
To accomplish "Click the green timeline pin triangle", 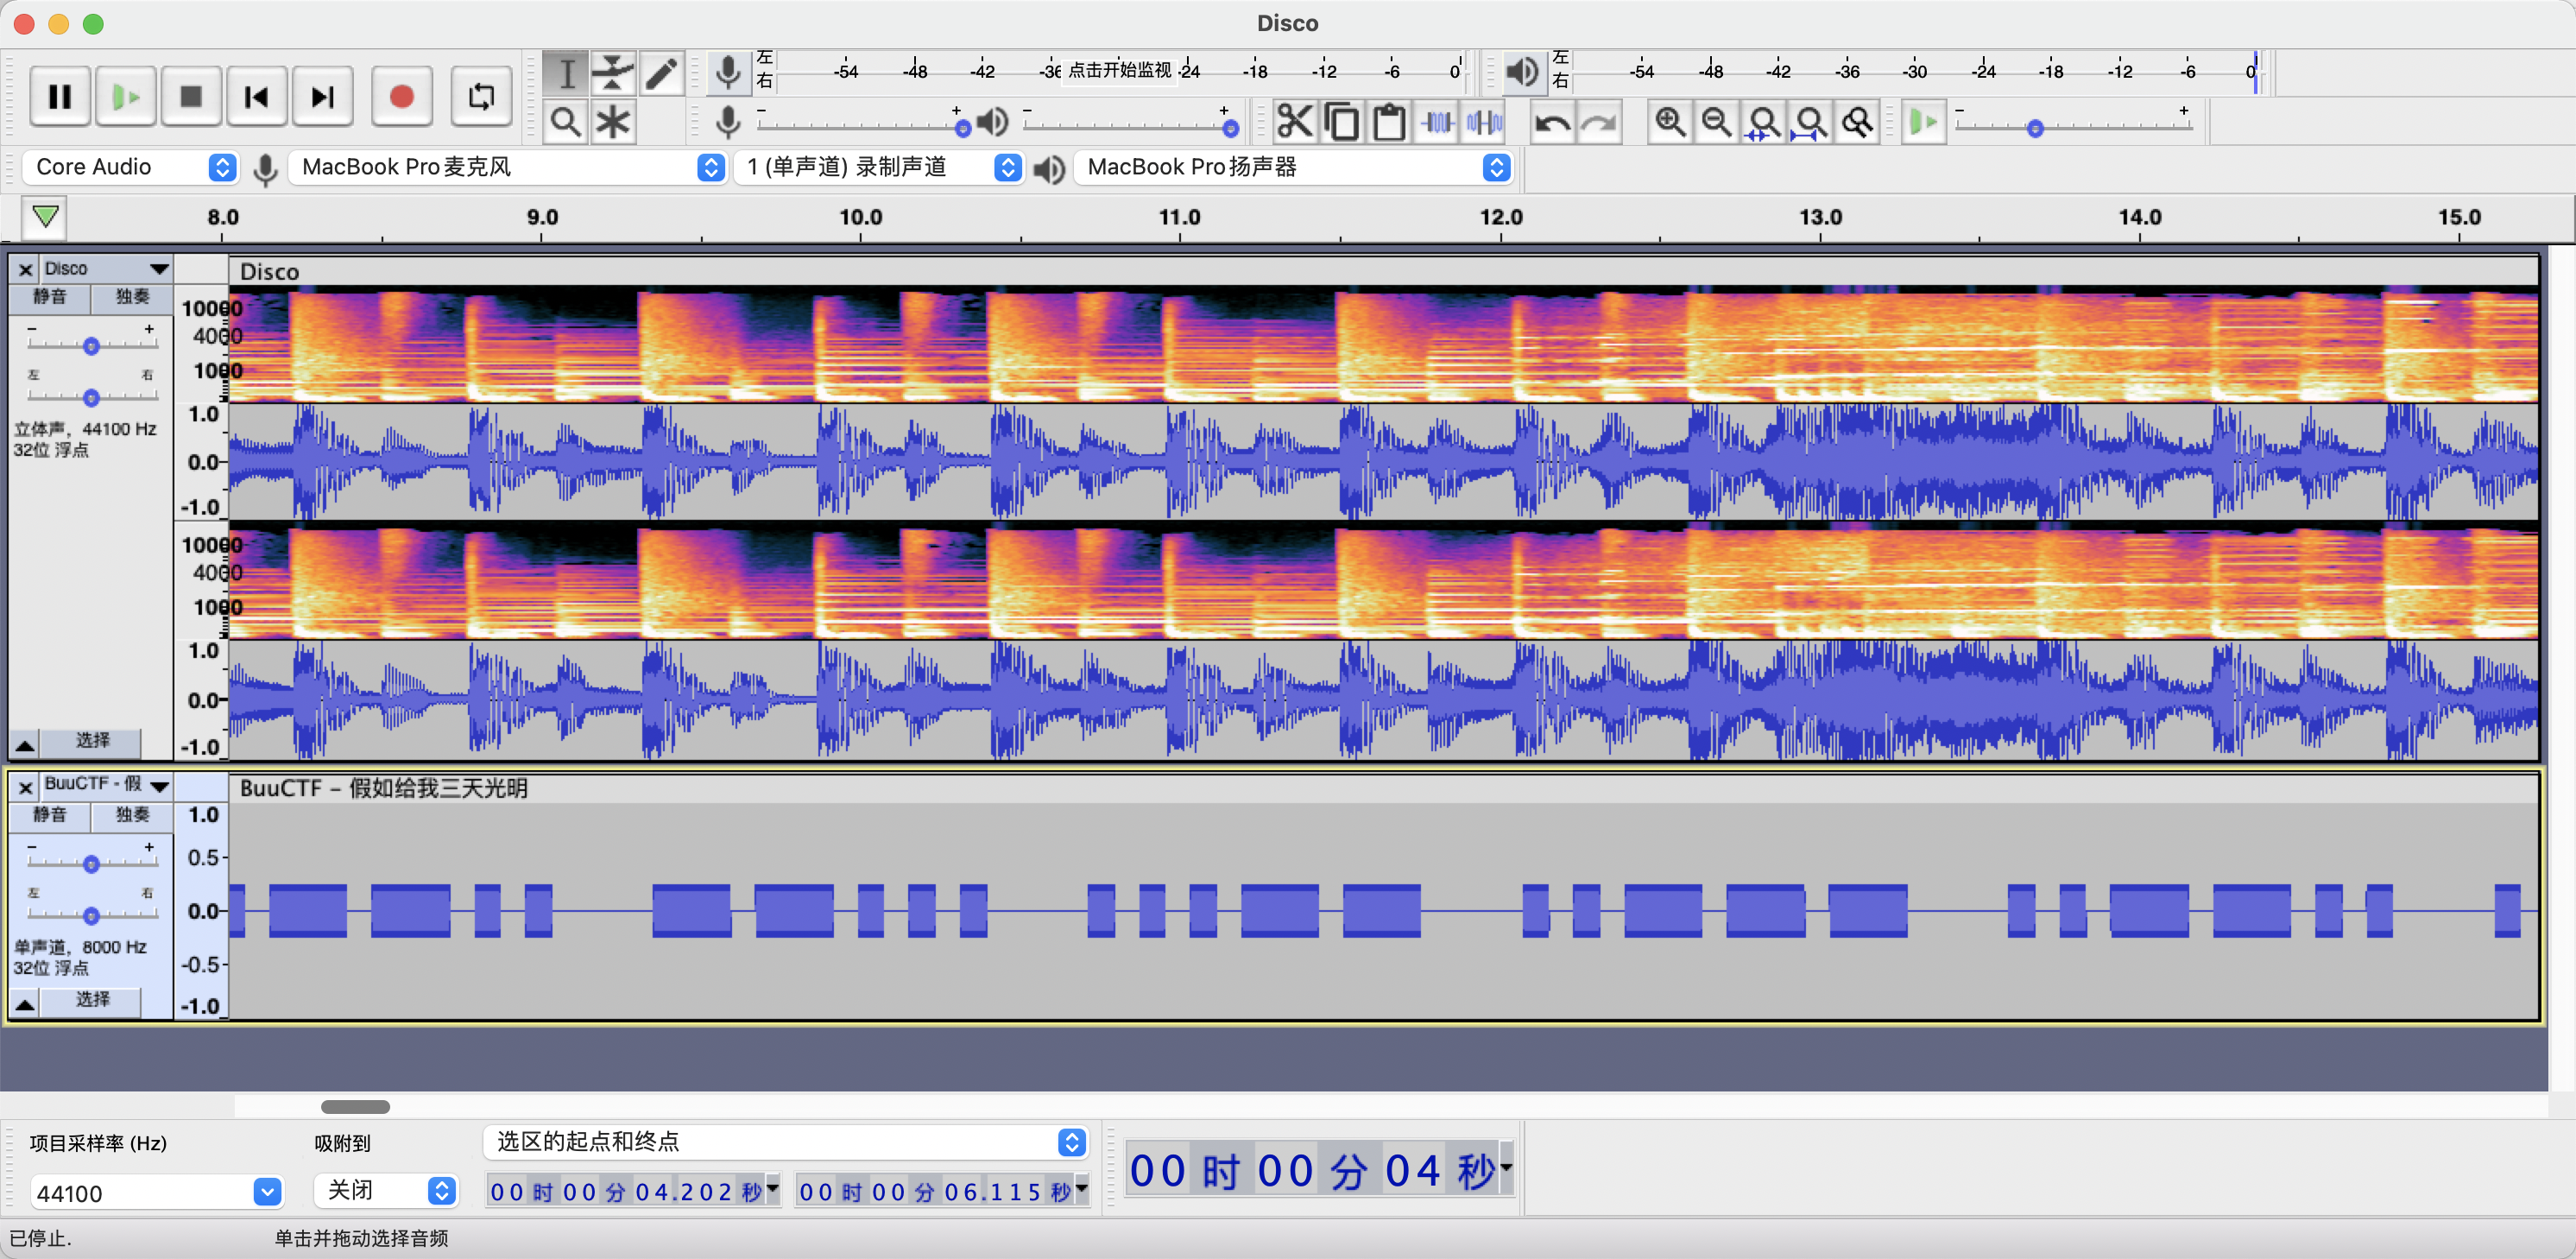I will (45, 217).
